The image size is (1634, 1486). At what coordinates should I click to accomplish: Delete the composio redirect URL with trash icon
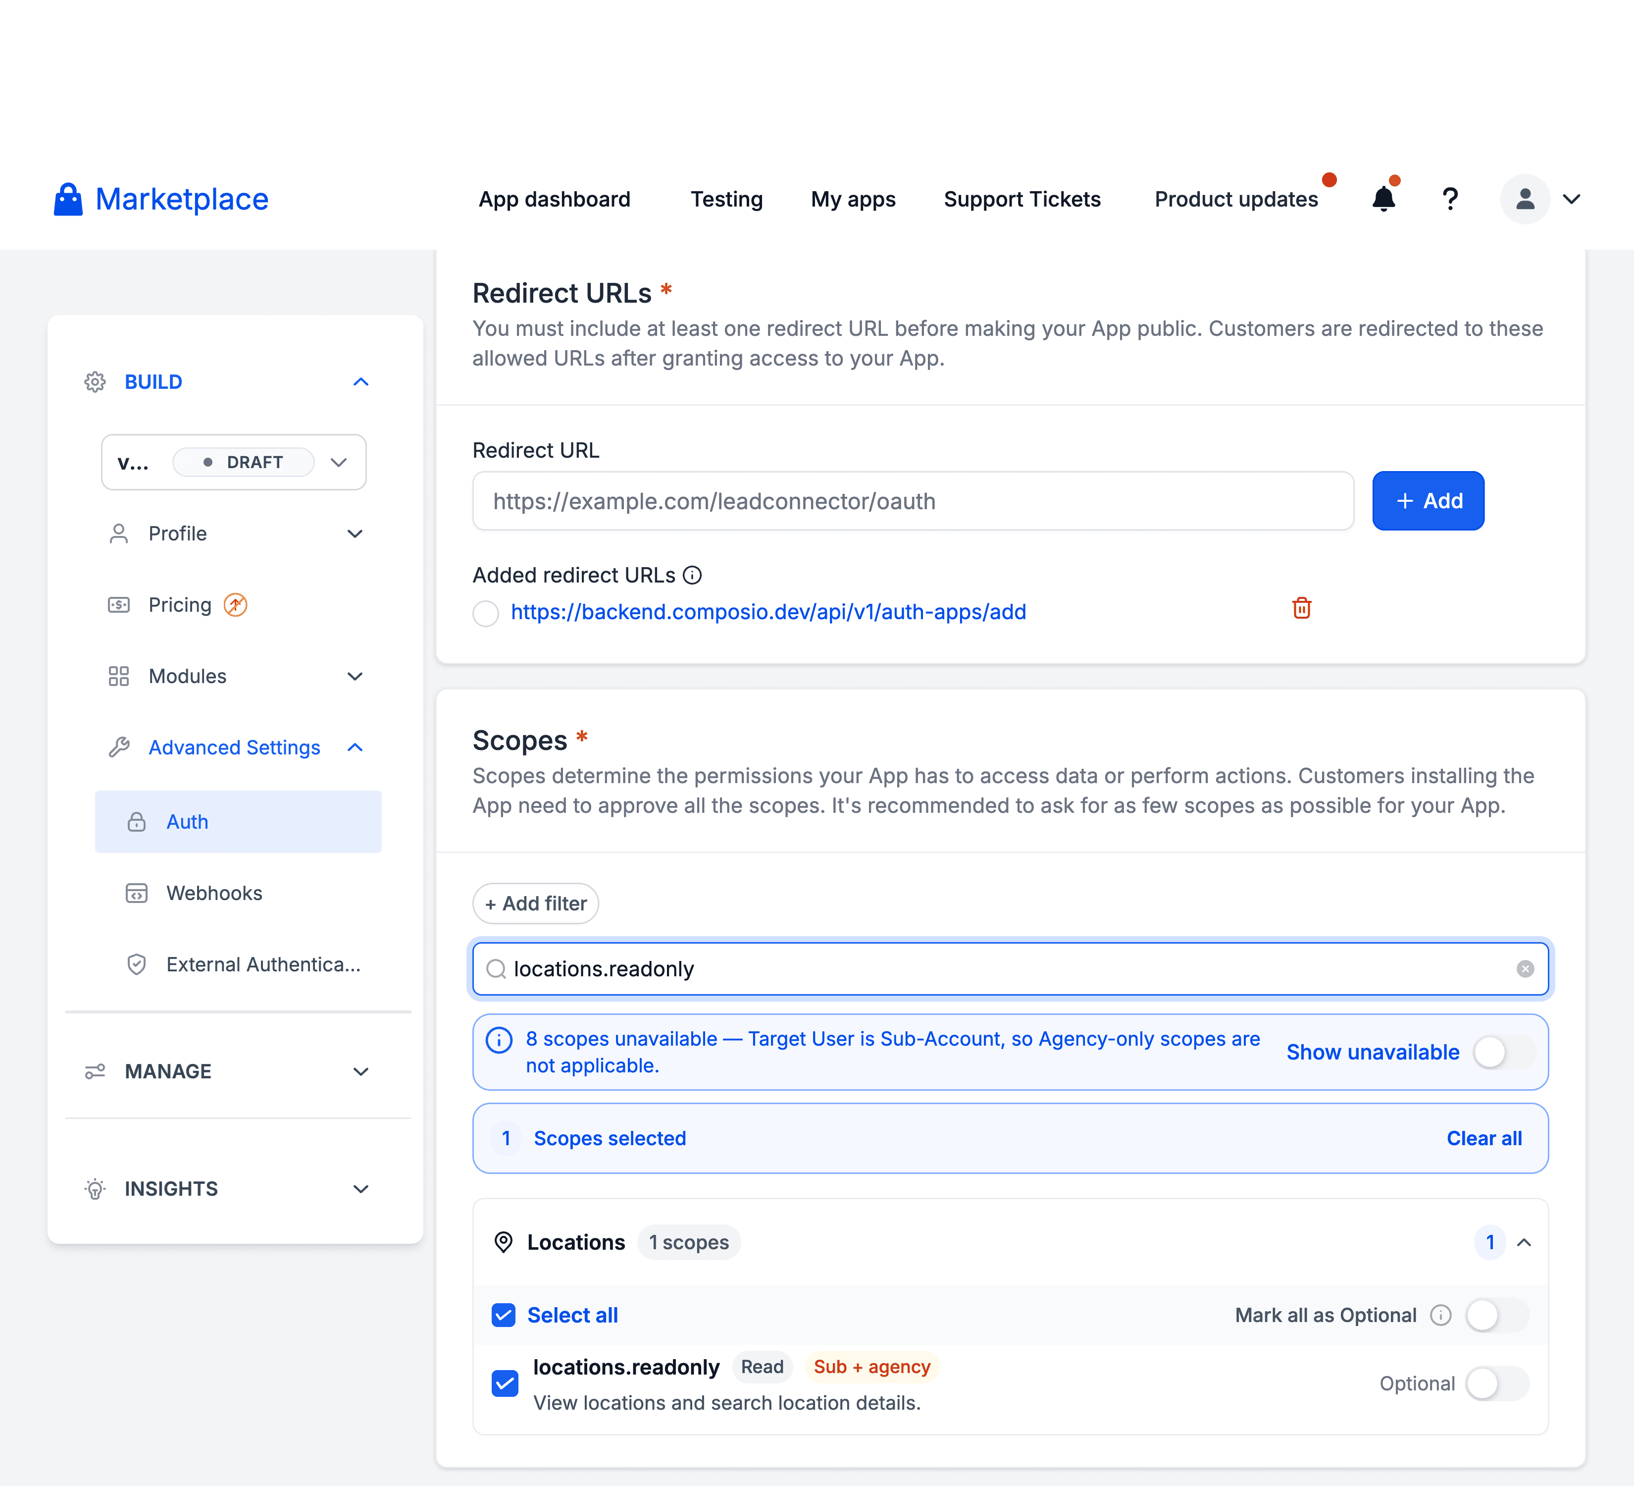coord(1301,608)
